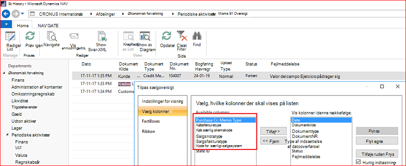Select Købsfakturatype in available columns
Image resolution: width=406 pixels, height=166 pixels.
(x=209, y=125)
